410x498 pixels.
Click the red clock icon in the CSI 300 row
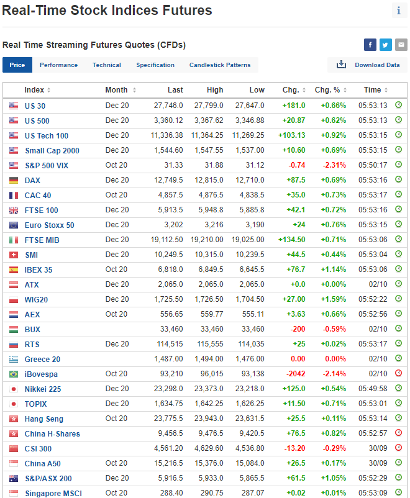(399, 448)
